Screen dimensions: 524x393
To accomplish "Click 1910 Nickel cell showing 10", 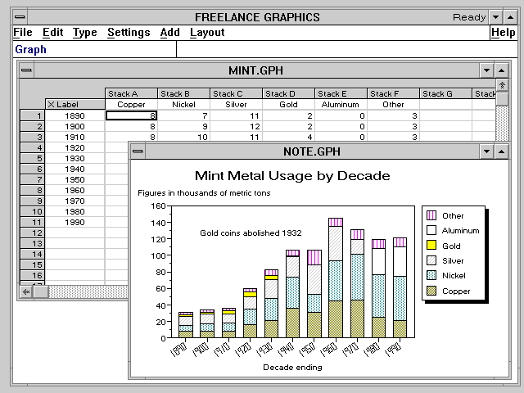I will [183, 137].
